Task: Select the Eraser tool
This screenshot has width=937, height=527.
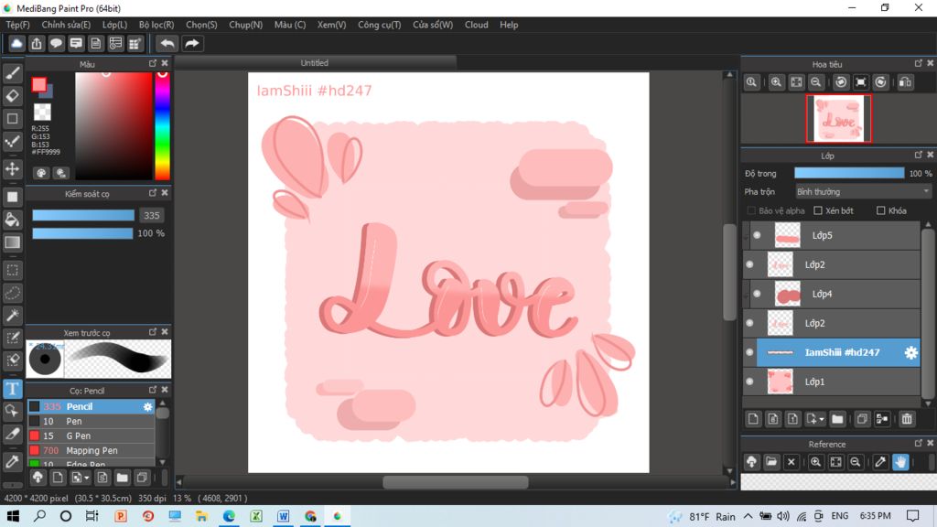Action: click(x=12, y=95)
